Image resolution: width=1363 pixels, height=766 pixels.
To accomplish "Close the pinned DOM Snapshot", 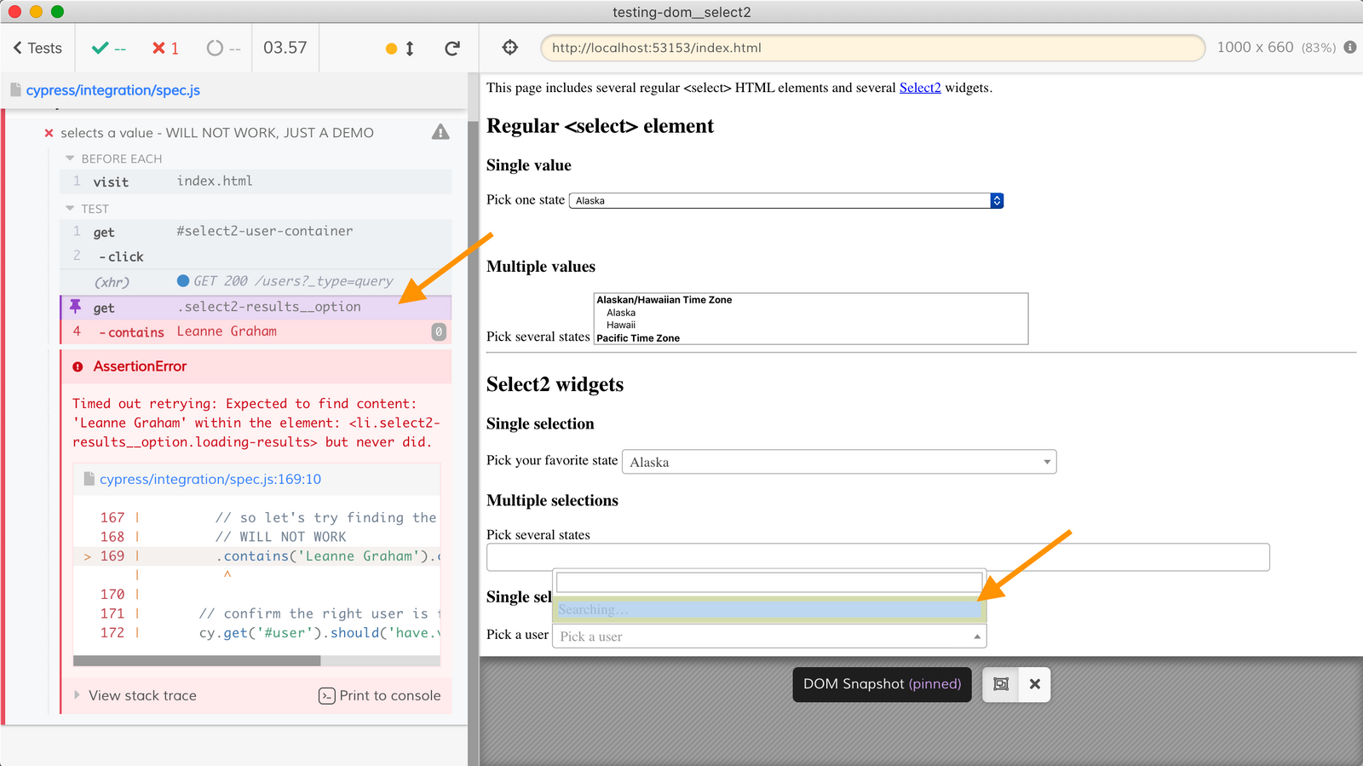I will (x=1034, y=684).
